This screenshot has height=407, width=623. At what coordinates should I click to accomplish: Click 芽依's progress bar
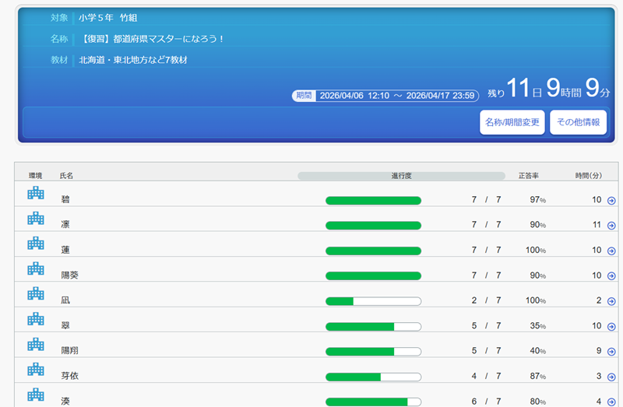(373, 377)
